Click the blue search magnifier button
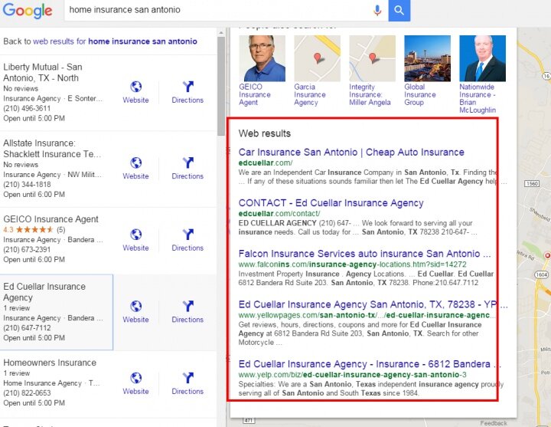 pos(399,10)
